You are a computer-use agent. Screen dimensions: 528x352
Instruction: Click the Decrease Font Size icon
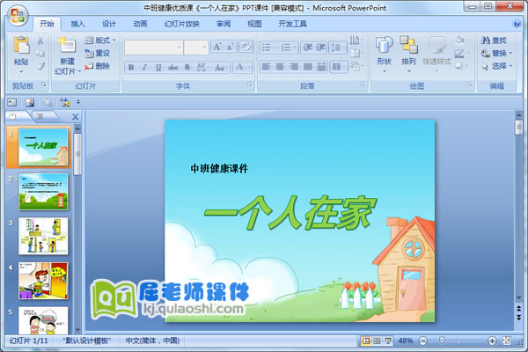231,47
